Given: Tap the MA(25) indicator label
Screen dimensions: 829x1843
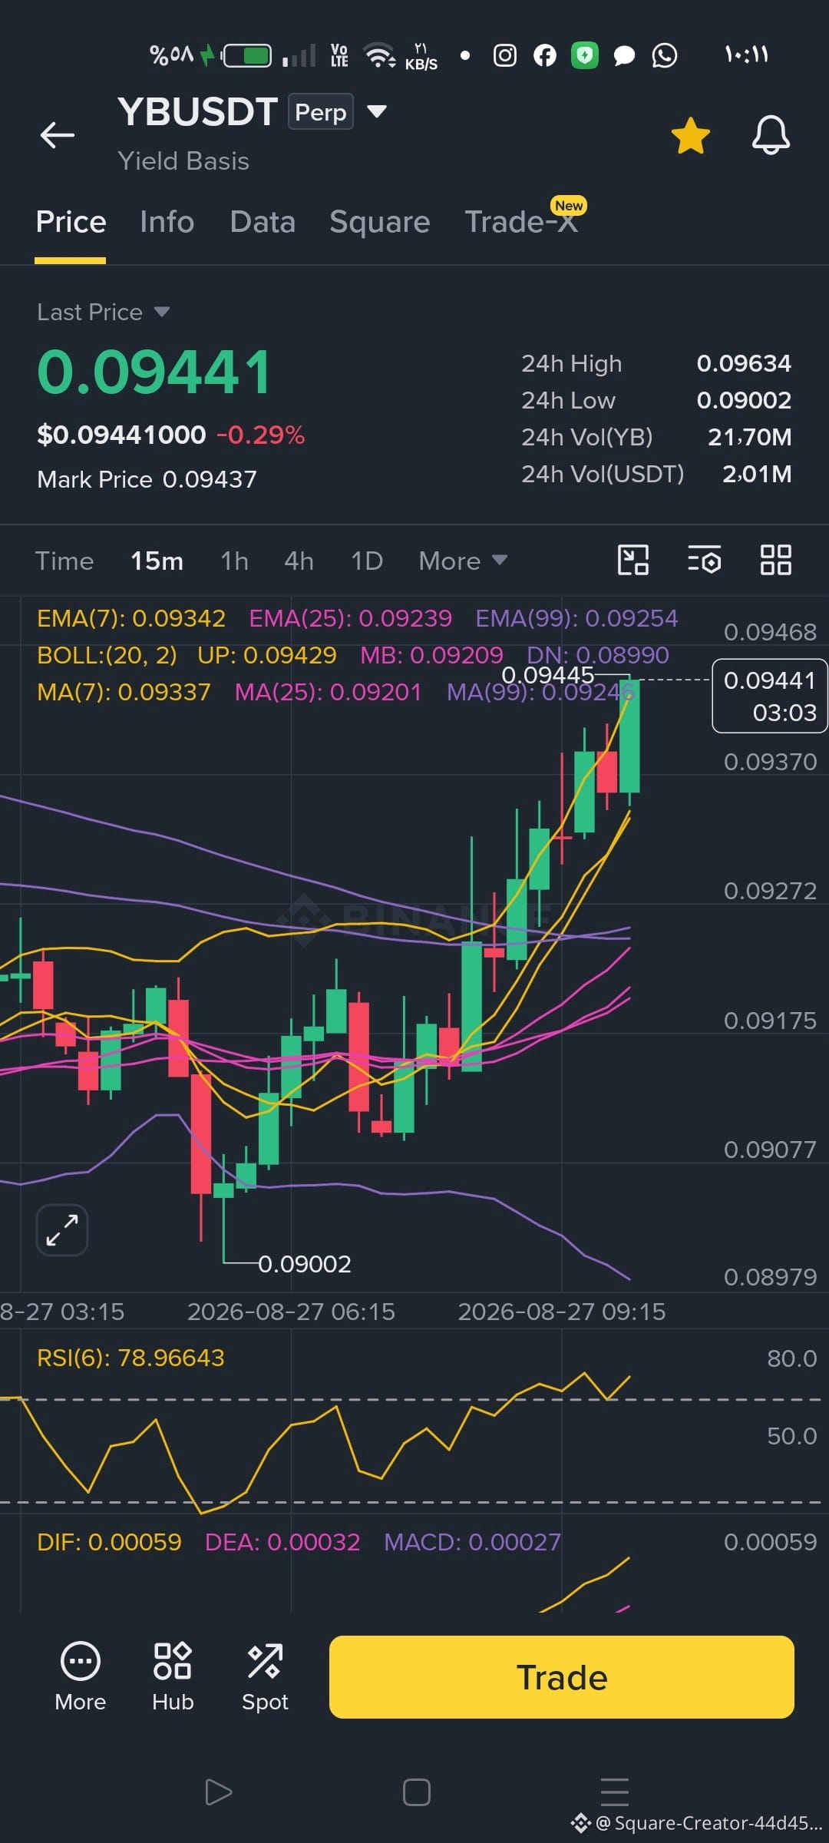Looking at the screenshot, I should pos(329,692).
